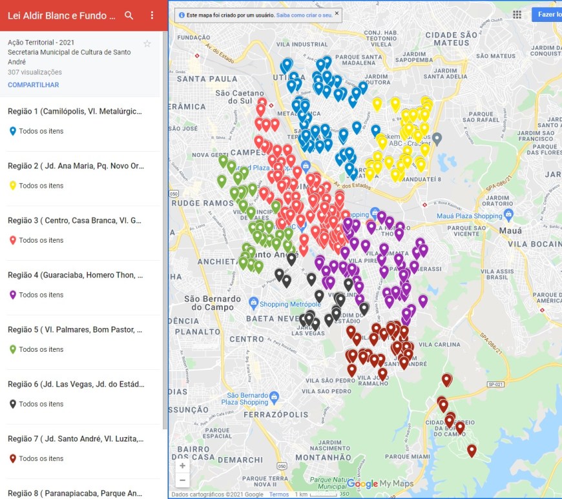Click dark red pin under Região 7
This screenshot has height=499, width=562.
coord(13,459)
